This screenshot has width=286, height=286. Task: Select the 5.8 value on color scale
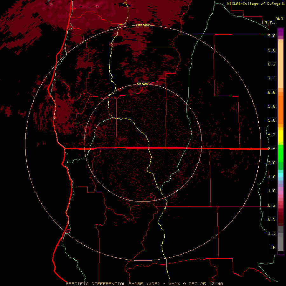tap(272, 106)
